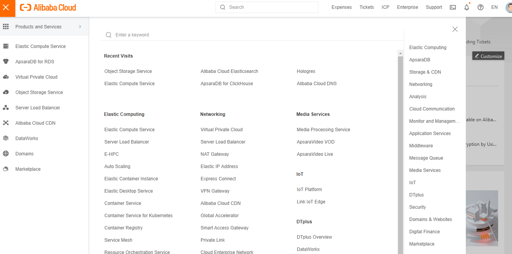
Task: Open ApsaraDB for ClickHouse link
Action: coord(227,84)
